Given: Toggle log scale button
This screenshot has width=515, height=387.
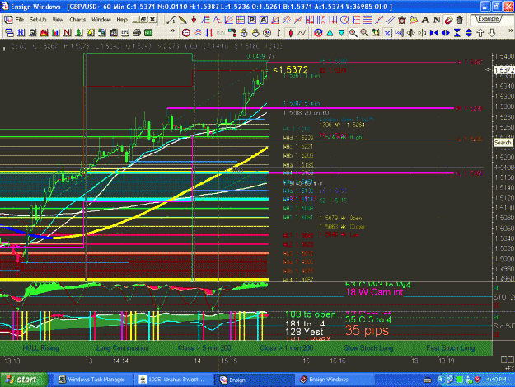Looking at the screenshot, I should [x=400, y=33].
